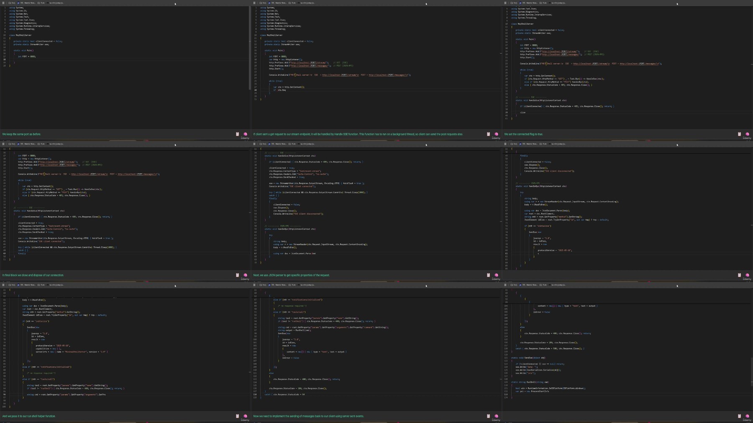Open launchingtoday bookmark in 'connected flag to true' frame
The height and width of the screenshot is (423, 753).
[x=557, y=3]
